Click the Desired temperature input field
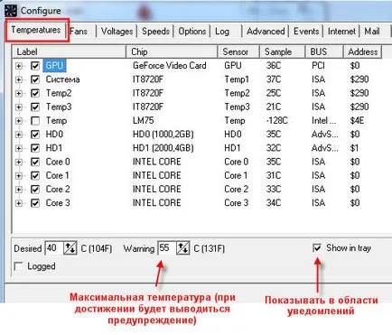This screenshot has width=392, height=335. (x=54, y=248)
